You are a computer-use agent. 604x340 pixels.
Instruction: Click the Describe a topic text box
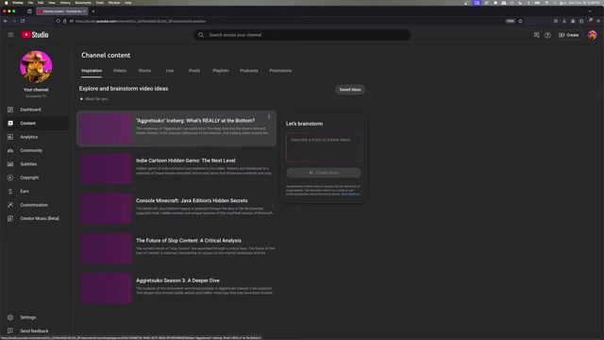[x=324, y=147]
